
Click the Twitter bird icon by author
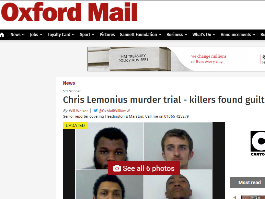tap(95, 110)
